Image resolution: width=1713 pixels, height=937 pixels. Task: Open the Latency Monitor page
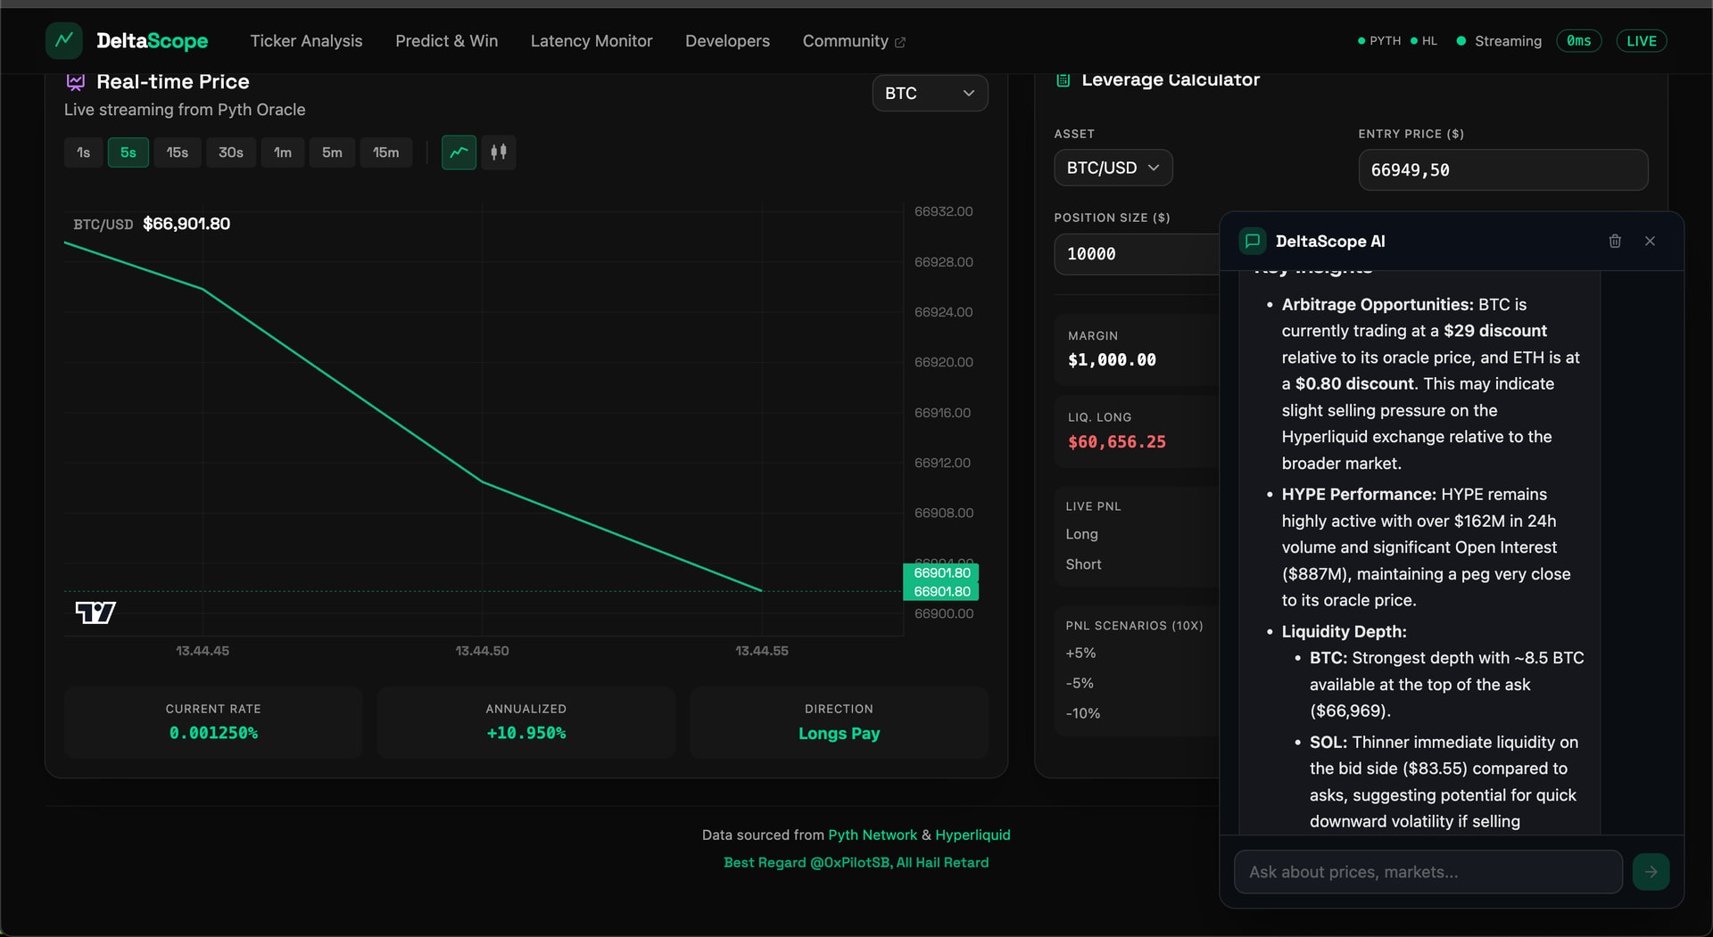(x=592, y=41)
